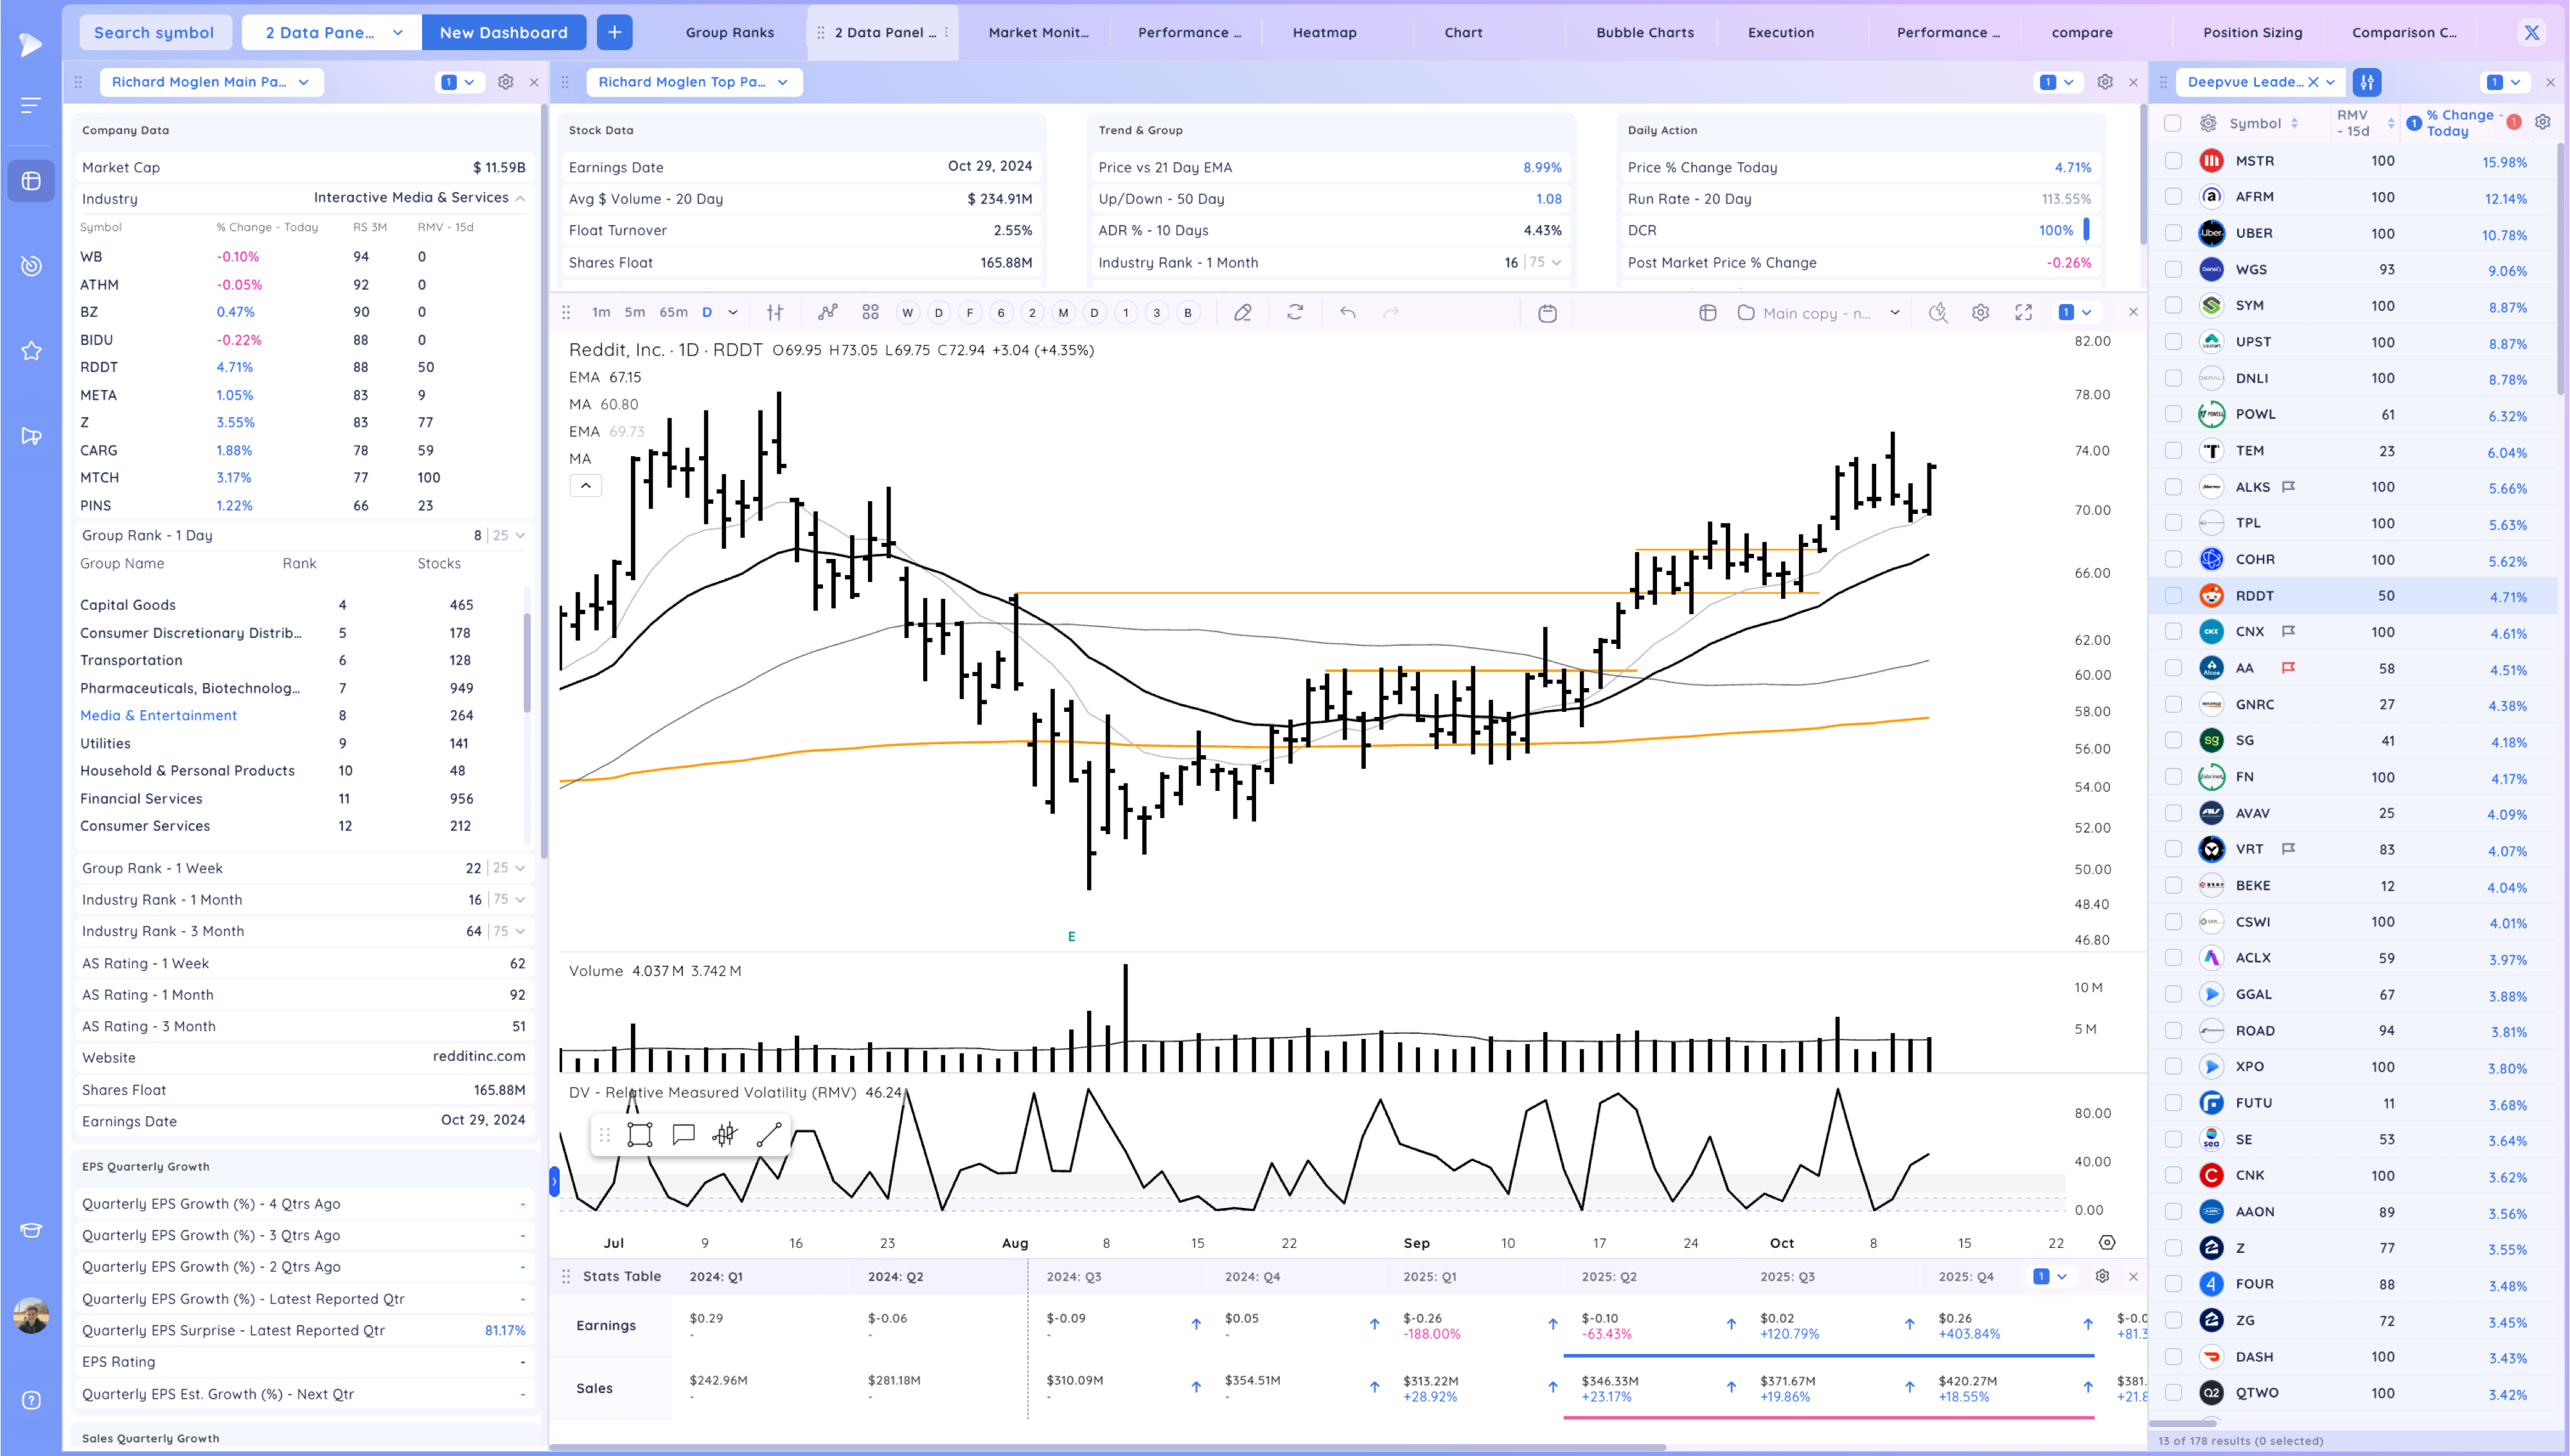Click the Media & Entertainment group link

tap(158, 715)
